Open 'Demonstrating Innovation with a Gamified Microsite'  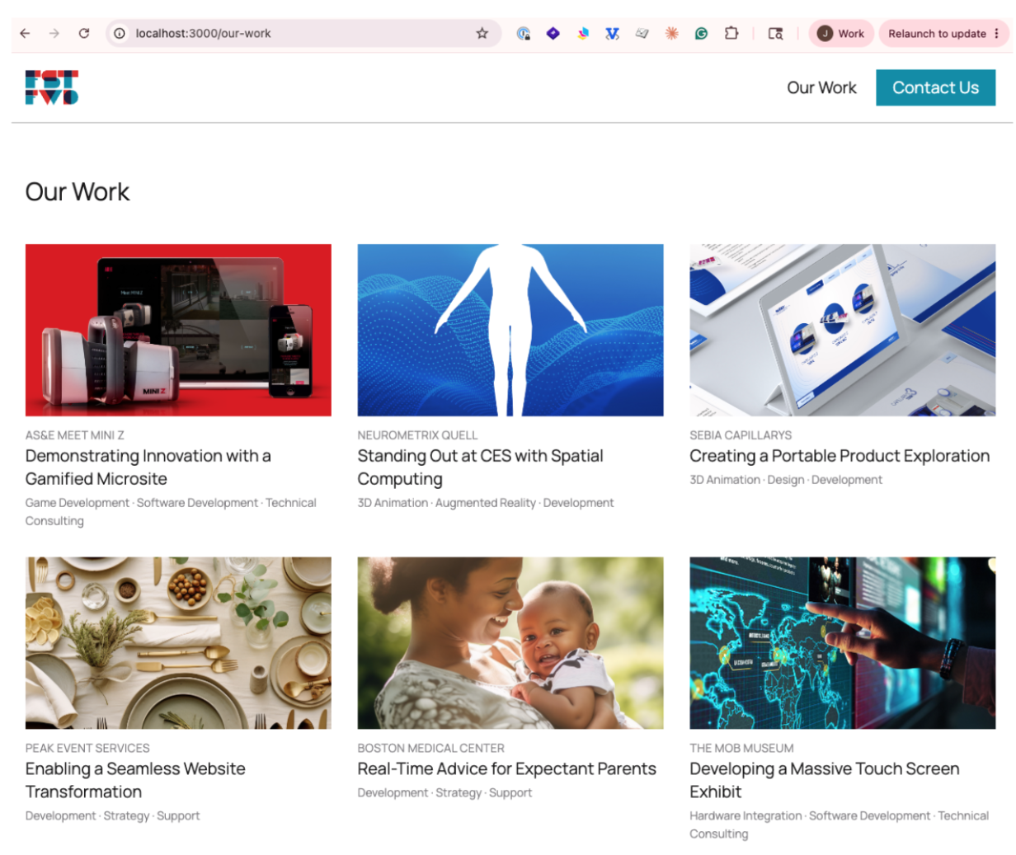pos(148,467)
